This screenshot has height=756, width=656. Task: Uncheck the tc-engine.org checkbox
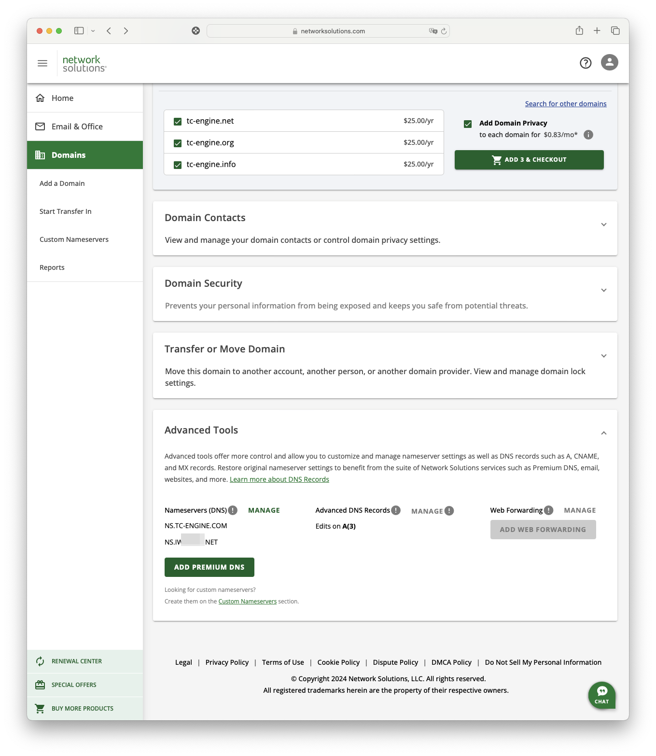[x=178, y=143]
